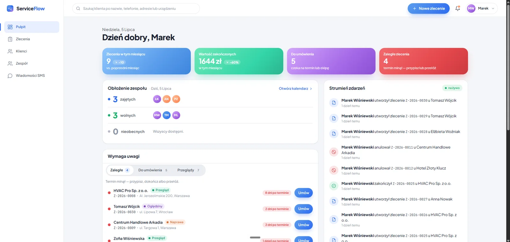Open Pulpit dashboard icon in sidebar

coord(10,27)
